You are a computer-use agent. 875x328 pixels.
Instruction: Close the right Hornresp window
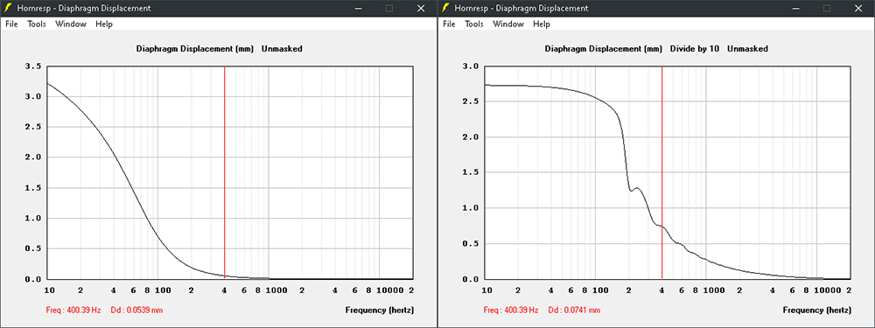point(858,9)
